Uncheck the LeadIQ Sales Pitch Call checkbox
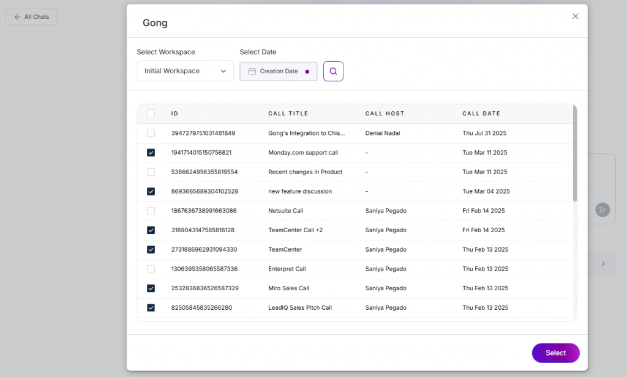The image size is (627, 377). (151, 307)
